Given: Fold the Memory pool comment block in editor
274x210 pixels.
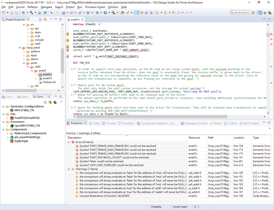Looking at the screenshot, I should click(x=72, y=85).
